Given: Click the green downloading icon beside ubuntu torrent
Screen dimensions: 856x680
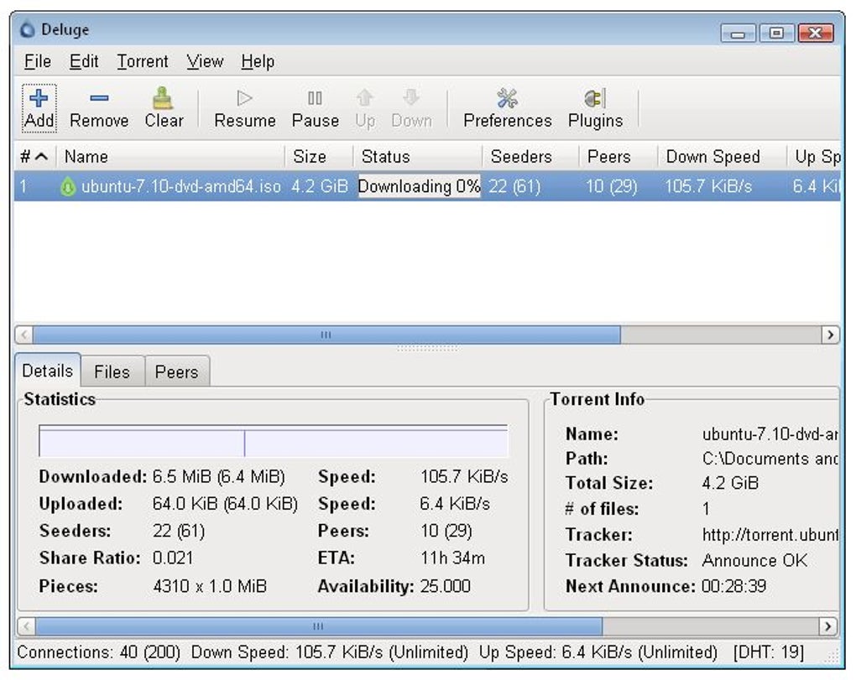Looking at the screenshot, I should (x=68, y=186).
